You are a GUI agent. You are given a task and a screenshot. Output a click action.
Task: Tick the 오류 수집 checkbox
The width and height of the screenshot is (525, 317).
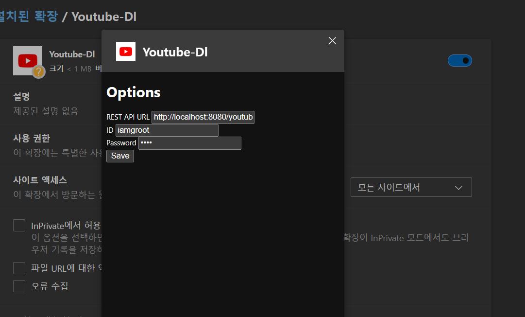19,286
